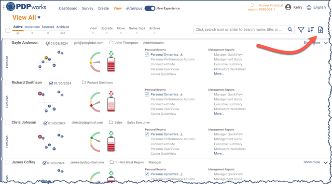Screen dimensions: 332x184
Task: Click the Upgrade action
Action: click(107, 28)
